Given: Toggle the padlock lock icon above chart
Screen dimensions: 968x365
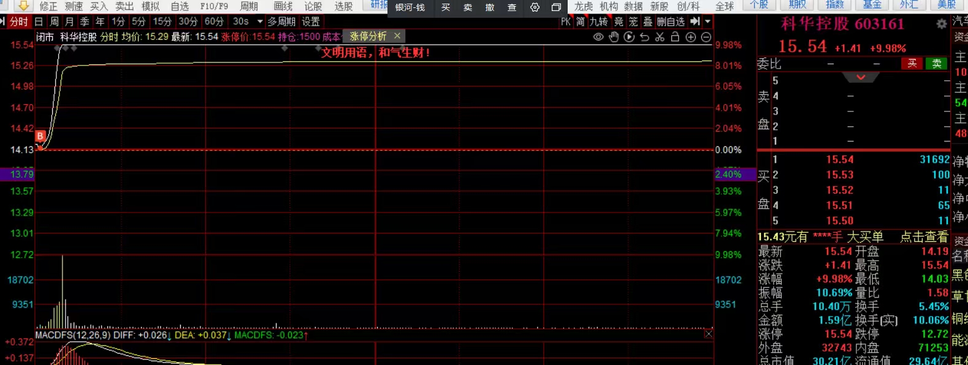Looking at the screenshot, I should (x=675, y=37).
